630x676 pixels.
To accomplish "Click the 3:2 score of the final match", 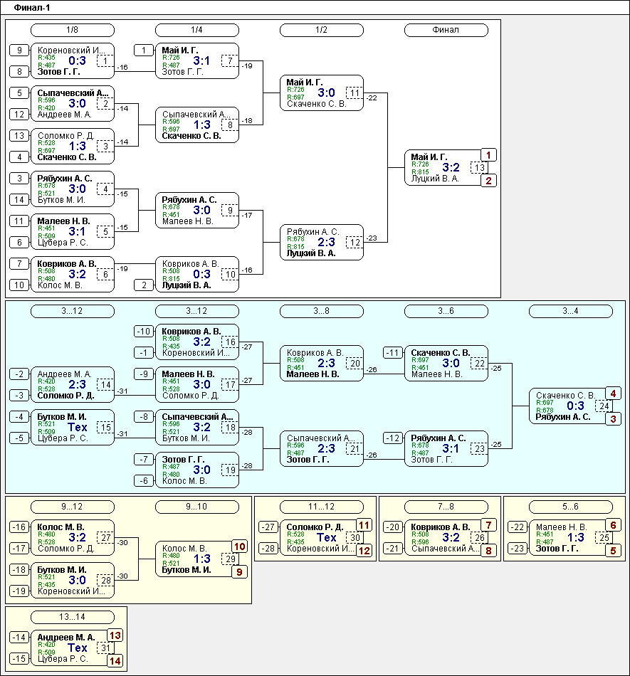I will [451, 168].
